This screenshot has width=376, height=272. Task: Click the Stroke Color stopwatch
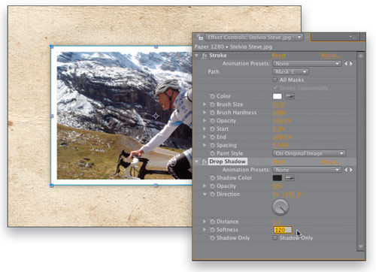pyautogui.click(x=212, y=96)
